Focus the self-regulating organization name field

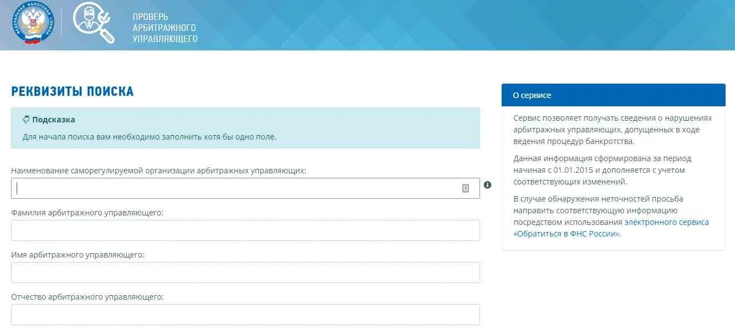tap(246, 188)
